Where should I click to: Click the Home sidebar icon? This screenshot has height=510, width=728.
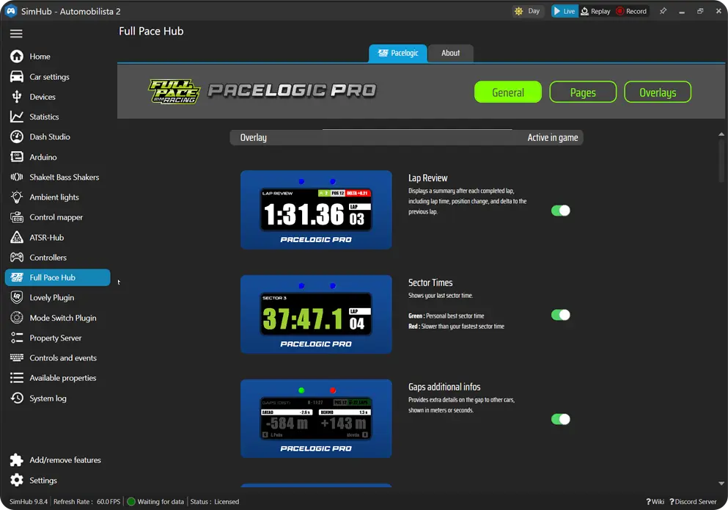click(17, 57)
